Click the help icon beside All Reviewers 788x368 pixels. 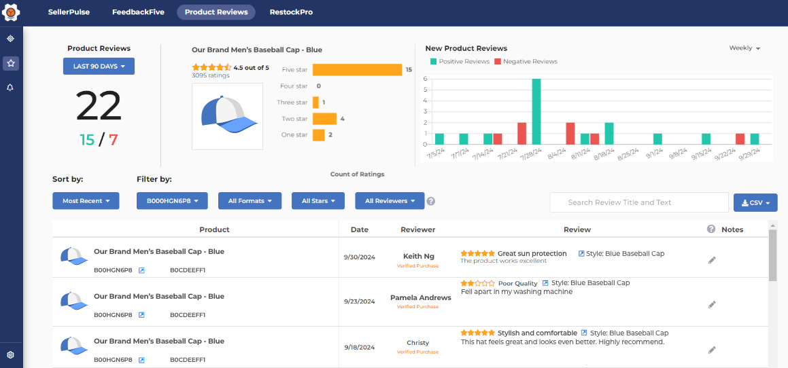tap(431, 201)
